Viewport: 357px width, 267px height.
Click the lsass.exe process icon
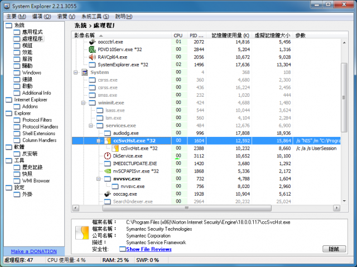click(100, 110)
